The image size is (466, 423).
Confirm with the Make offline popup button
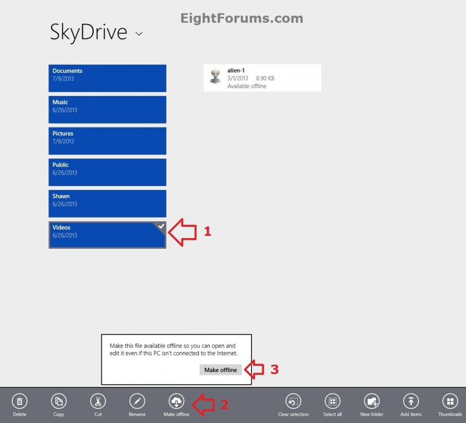pyautogui.click(x=221, y=370)
